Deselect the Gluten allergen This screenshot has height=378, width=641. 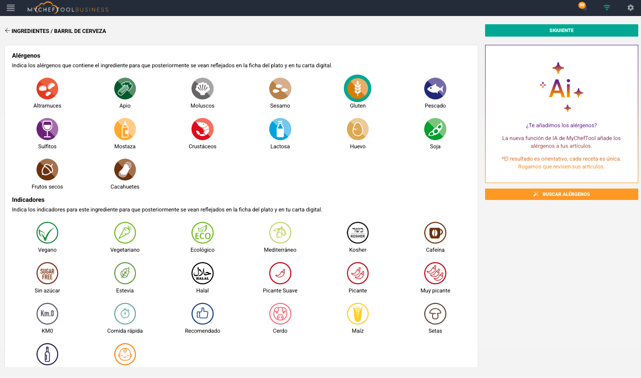[358, 88]
